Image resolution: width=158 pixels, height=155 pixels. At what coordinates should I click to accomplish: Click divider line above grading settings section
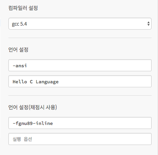pos(80,96)
